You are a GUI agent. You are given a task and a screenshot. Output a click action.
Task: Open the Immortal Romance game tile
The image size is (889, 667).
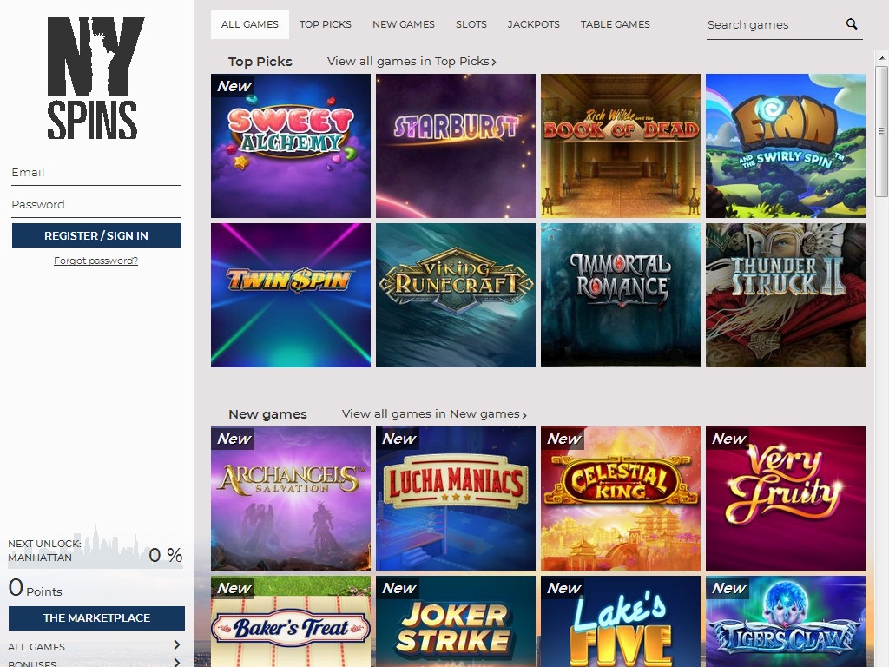click(x=621, y=295)
